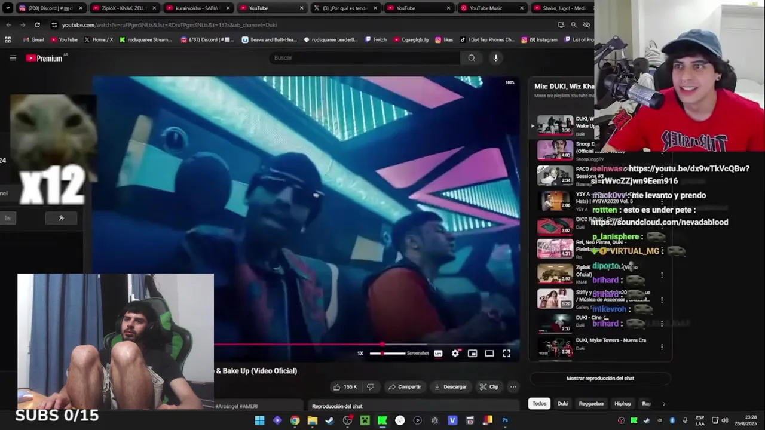The width and height of the screenshot is (765, 430).
Task: Switch to the Shako, Jugo tab
Action: click(562, 8)
